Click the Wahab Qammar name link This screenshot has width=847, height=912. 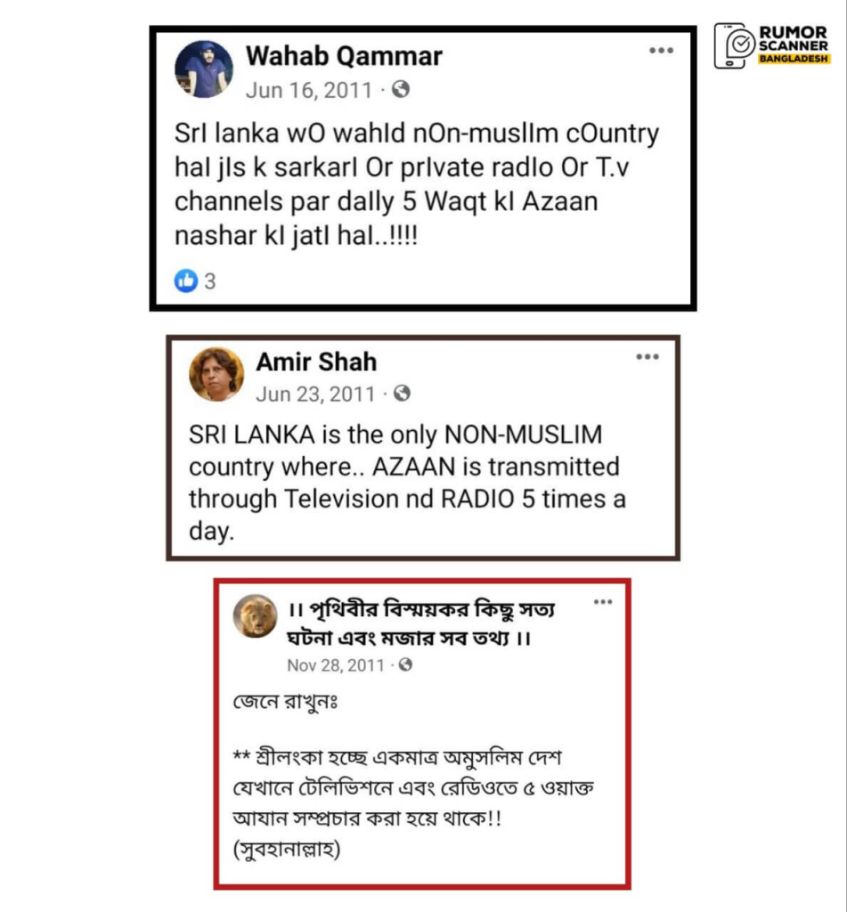pos(344,56)
